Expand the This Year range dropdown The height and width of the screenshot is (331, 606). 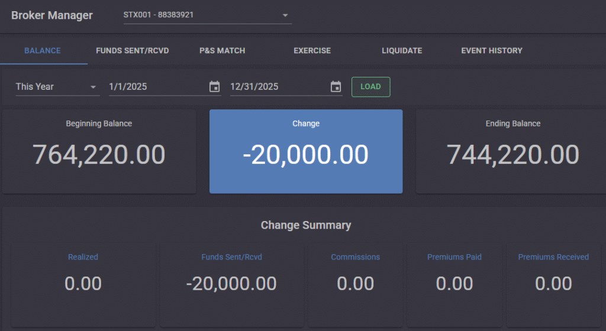click(x=57, y=87)
